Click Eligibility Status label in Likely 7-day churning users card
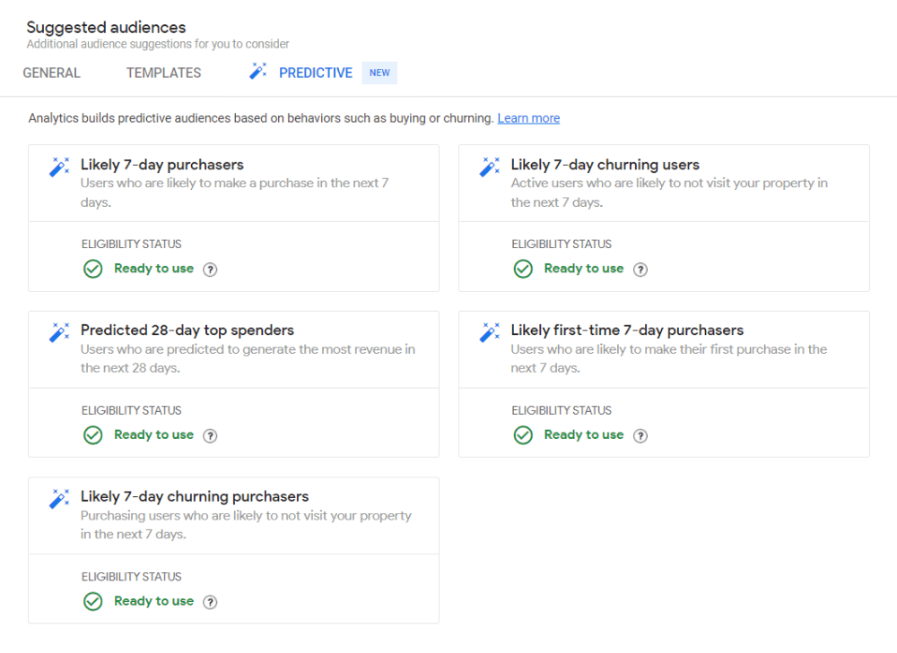Viewport: 897px width, 653px height. point(562,244)
